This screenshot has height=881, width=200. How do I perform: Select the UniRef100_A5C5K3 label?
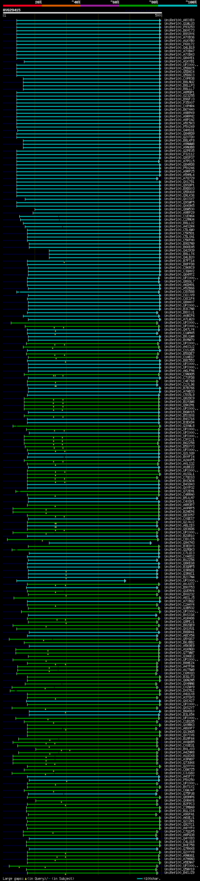point(179,123)
